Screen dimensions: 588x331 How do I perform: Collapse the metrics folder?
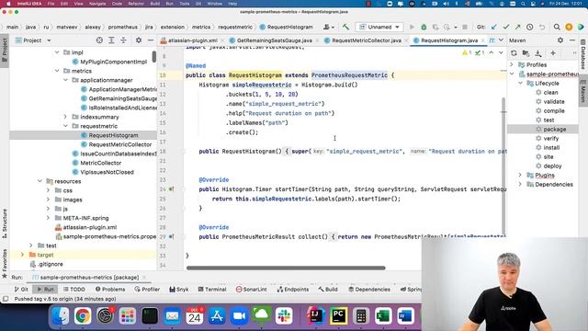tap(57, 71)
